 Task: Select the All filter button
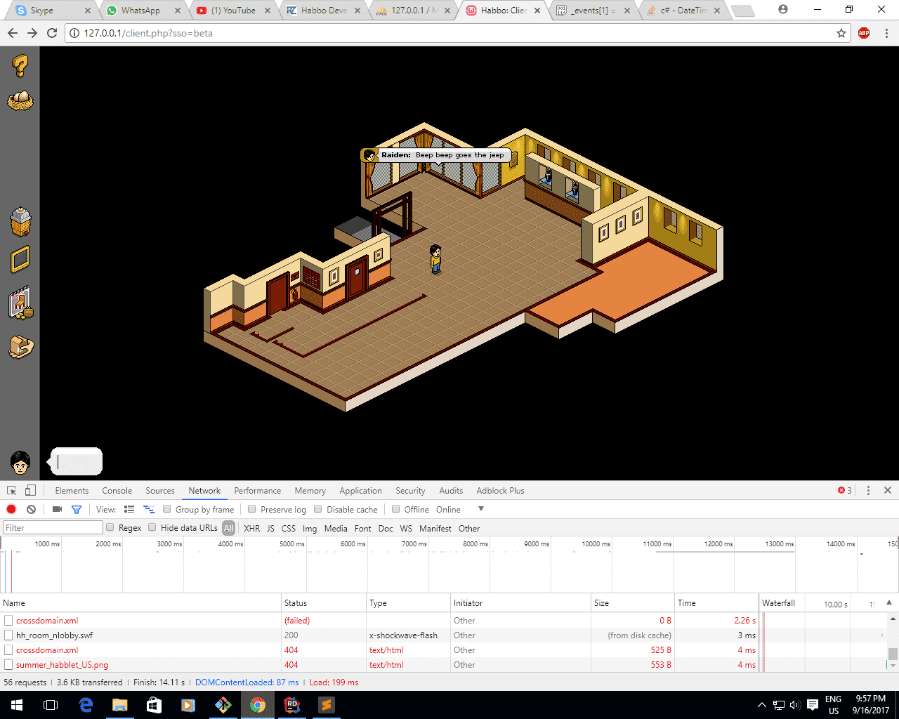228,528
